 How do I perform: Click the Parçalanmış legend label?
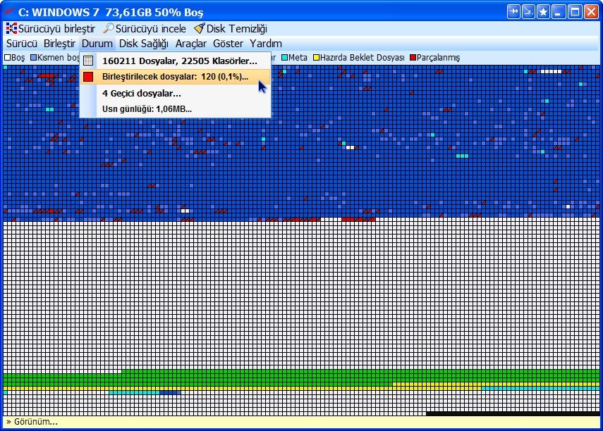point(439,58)
